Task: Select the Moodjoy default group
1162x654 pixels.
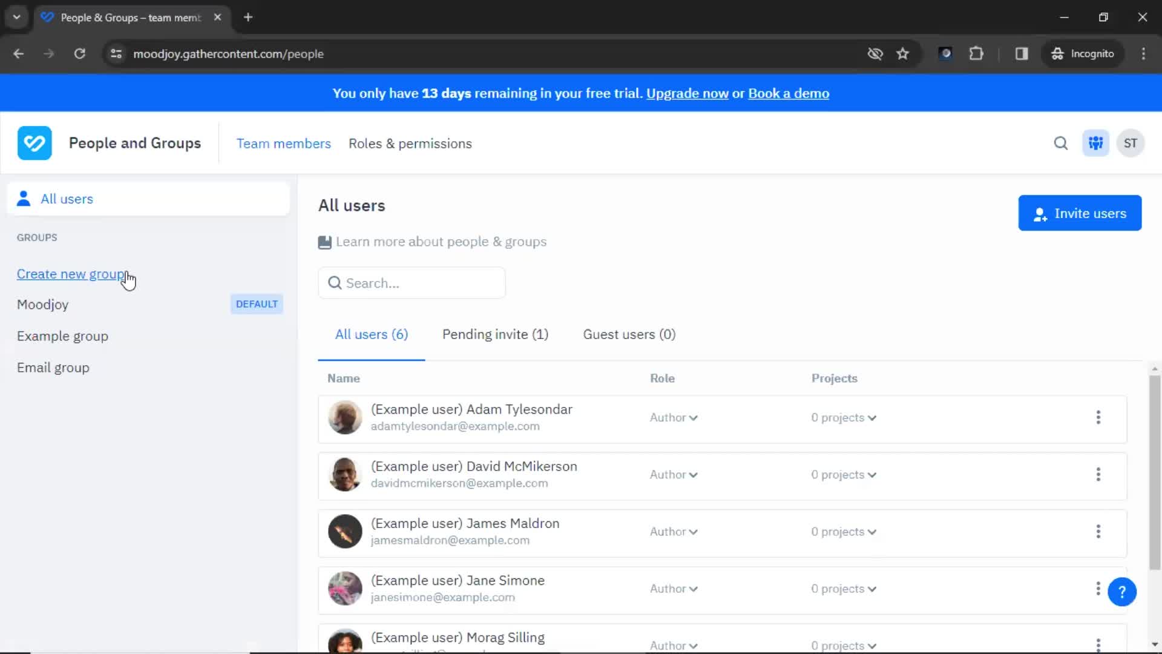Action: [x=42, y=304]
